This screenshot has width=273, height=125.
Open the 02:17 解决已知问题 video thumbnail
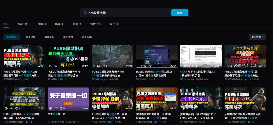coord(245,56)
